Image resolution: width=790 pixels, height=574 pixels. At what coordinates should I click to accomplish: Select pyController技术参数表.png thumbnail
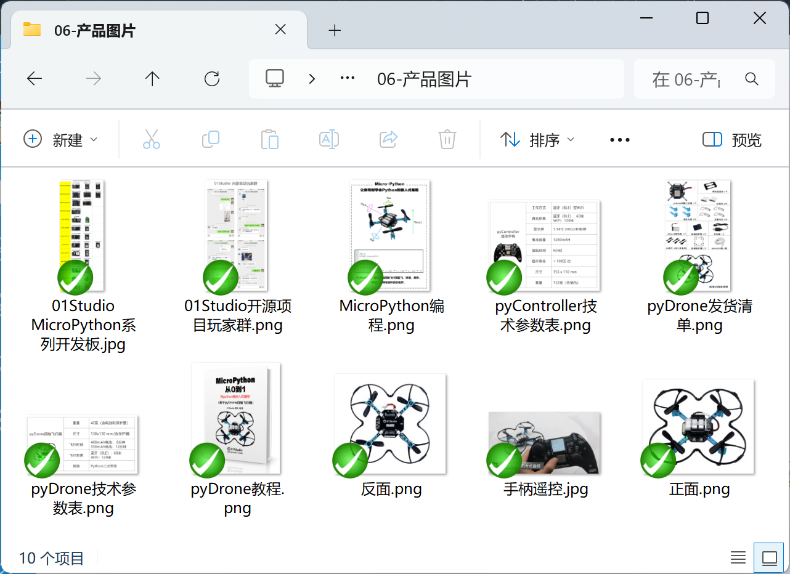pyautogui.click(x=544, y=246)
